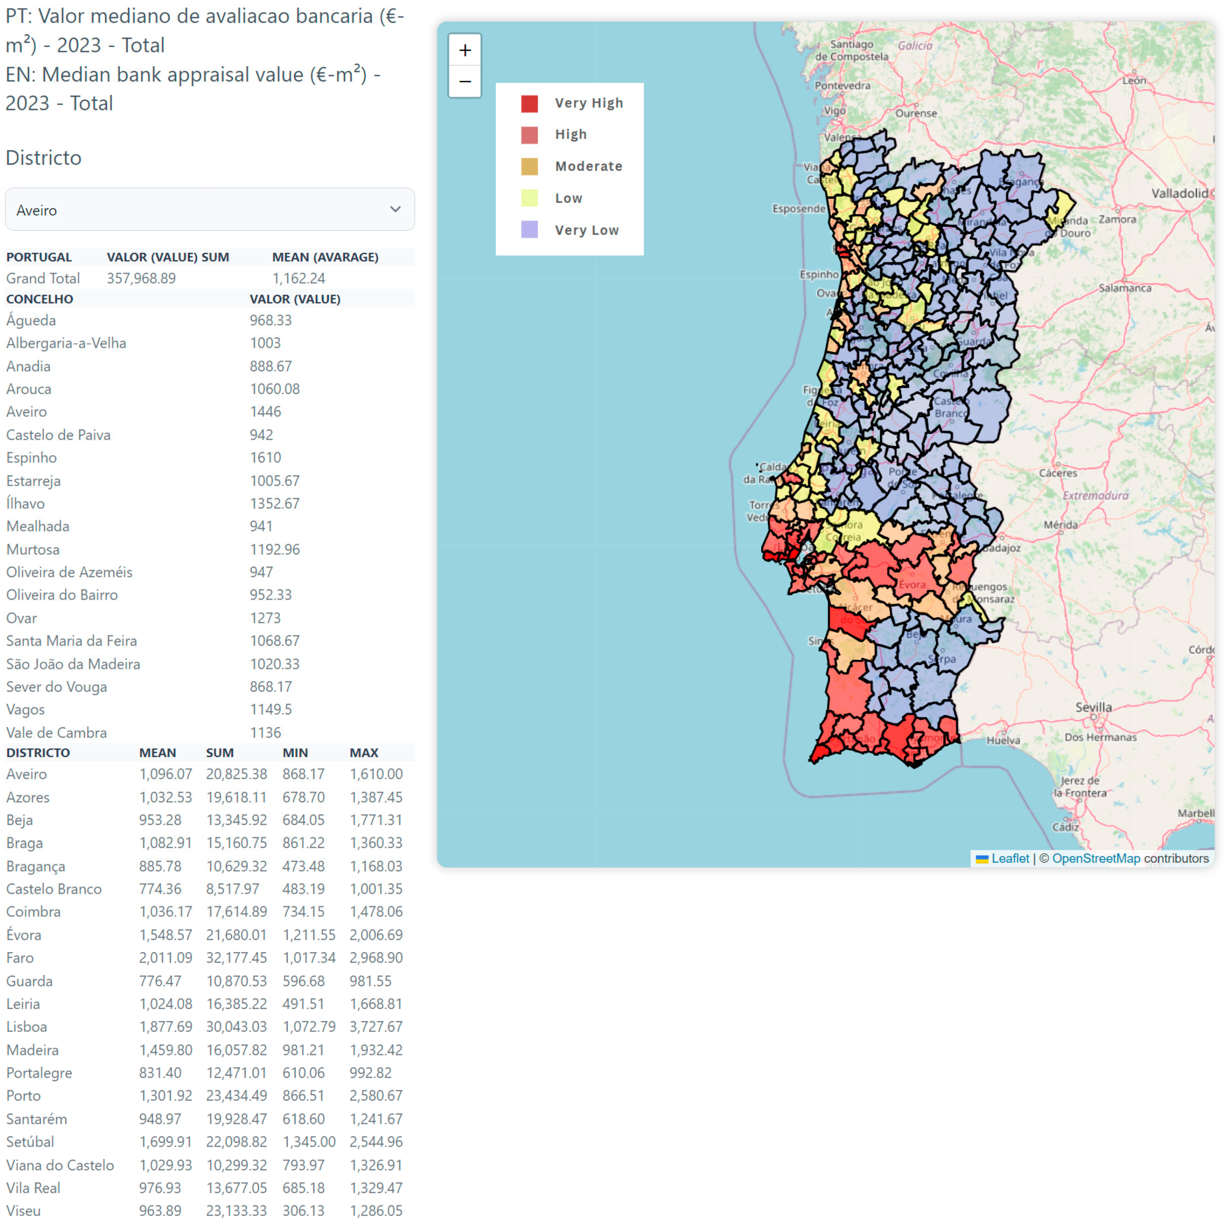1224x1226 pixels.
Task: Click the Very High red legend swatch
Action: click(529, 104)
